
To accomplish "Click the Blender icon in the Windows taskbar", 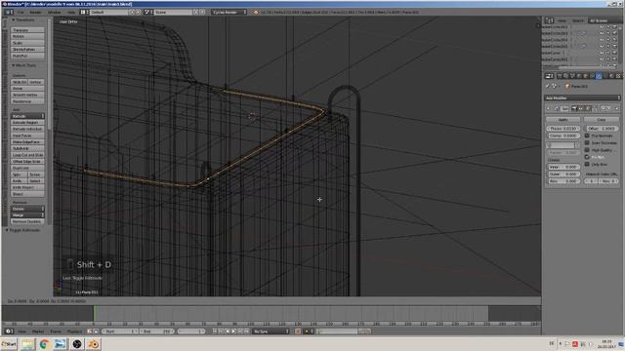I will [94, 344].
